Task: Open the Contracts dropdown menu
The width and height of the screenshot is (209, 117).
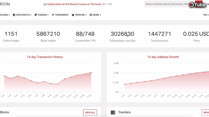Action: (x=22, y=15)
